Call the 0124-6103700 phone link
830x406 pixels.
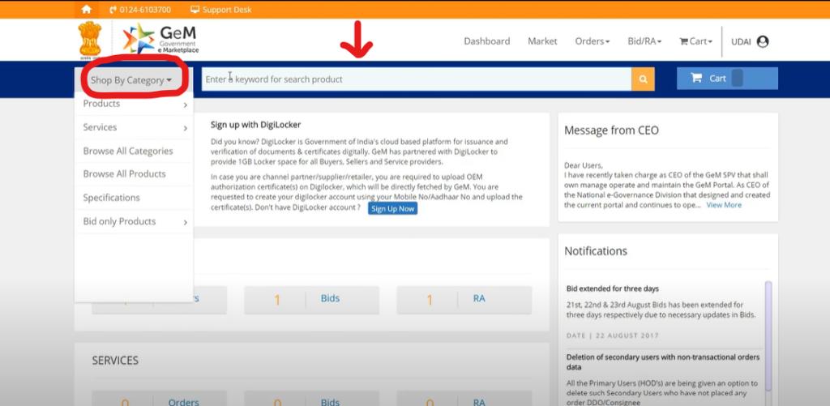[x=139, y=10]
